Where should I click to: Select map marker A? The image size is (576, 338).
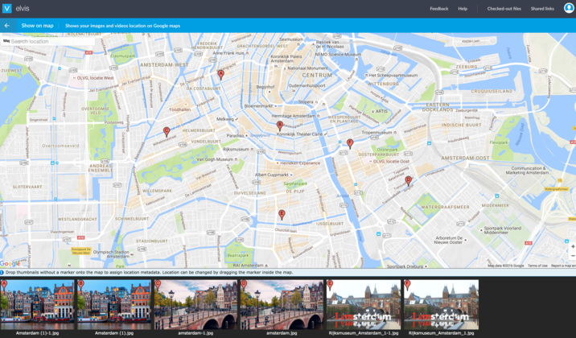(220, 75)
